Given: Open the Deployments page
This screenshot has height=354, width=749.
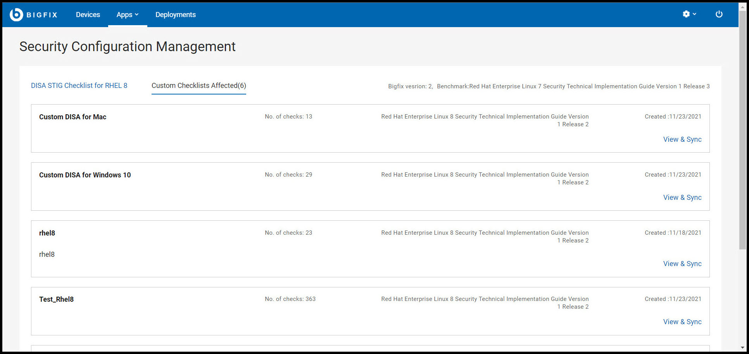Looking at the screenshot, I should tap(175, 14).
